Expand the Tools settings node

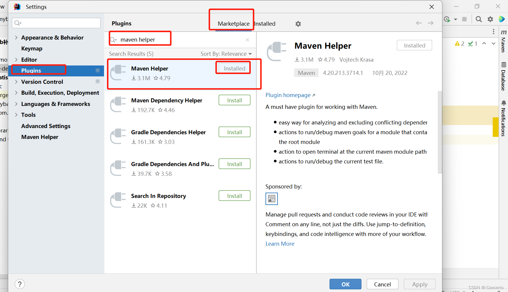(16, 115)
